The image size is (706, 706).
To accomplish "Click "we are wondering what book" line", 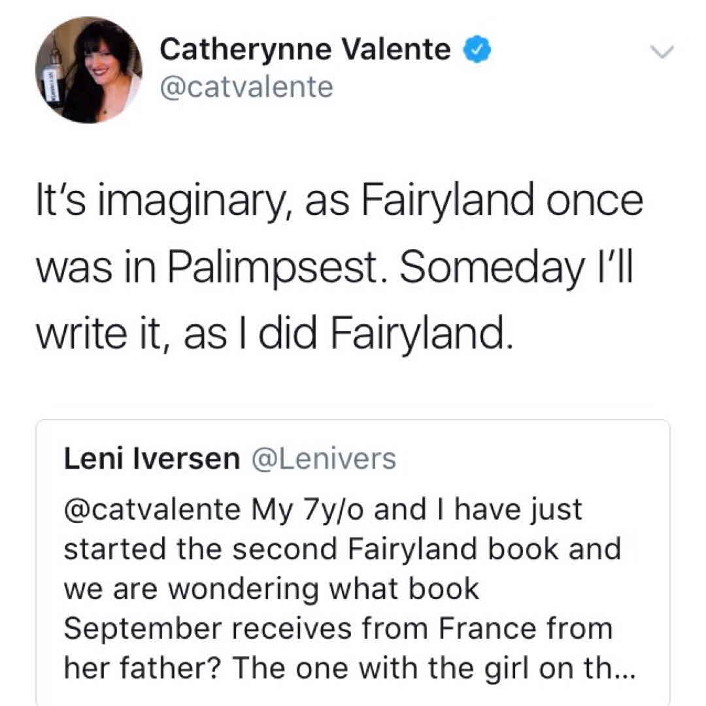I will coord(271,589).
